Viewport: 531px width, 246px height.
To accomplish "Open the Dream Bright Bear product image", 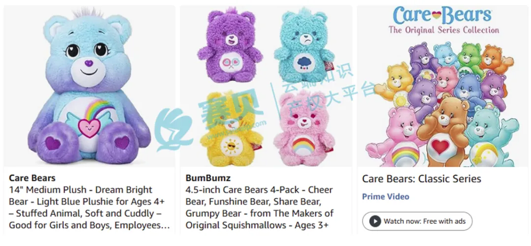I will coord(89,87).
